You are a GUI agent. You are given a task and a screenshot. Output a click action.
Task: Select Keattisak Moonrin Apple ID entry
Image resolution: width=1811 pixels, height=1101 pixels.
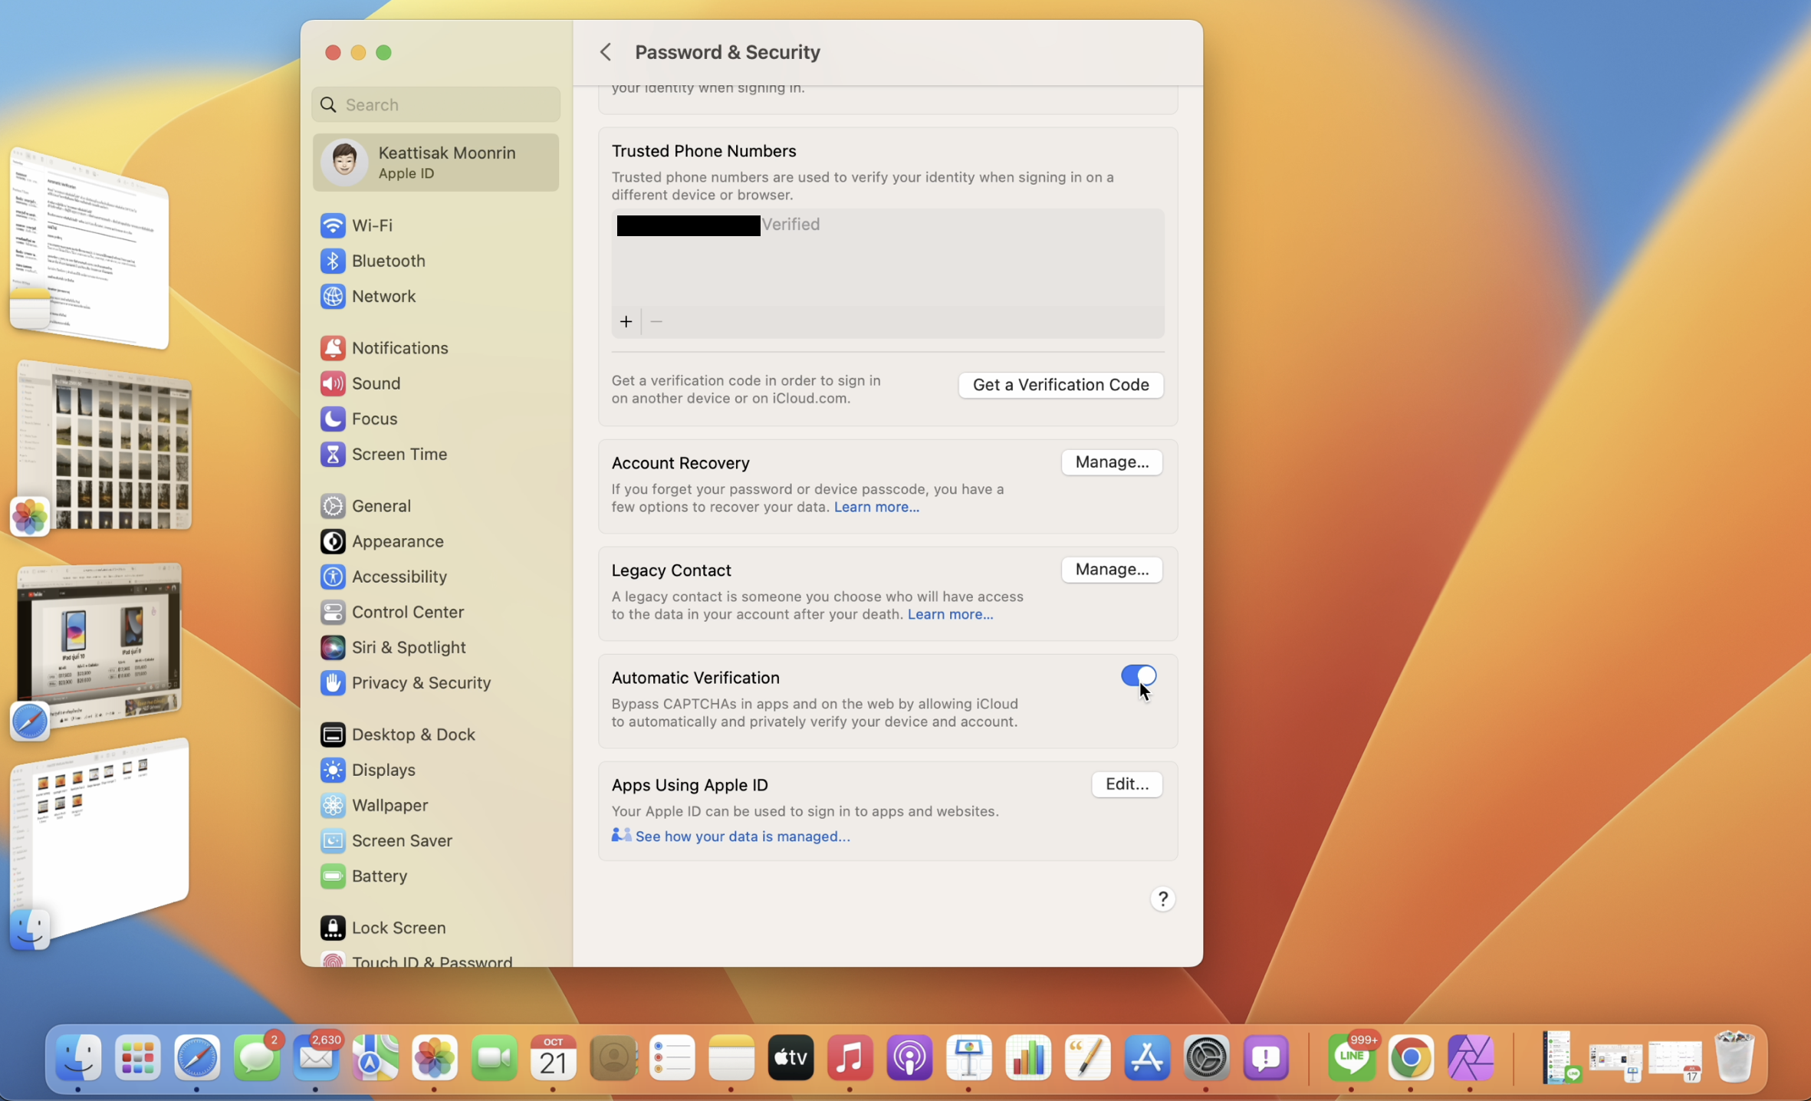click(x=435, y=162)
